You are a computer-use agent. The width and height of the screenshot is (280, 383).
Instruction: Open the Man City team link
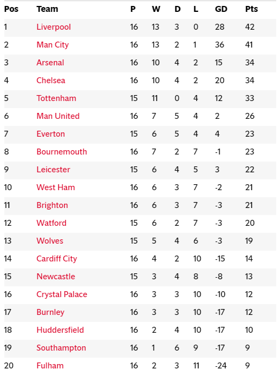click(x=53, y=45)
